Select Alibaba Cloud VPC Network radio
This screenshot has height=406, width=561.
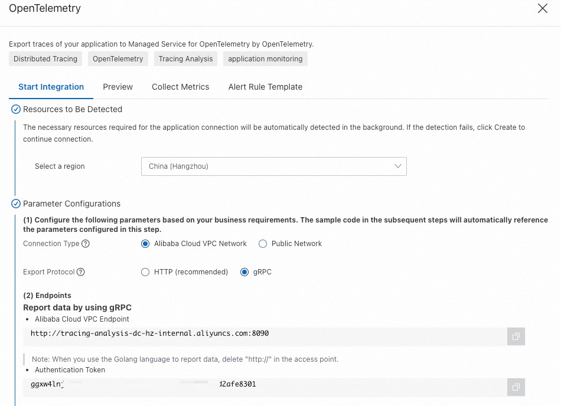146,244
